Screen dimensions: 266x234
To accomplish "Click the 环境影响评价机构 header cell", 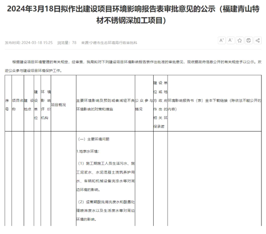I will [46, 103].
